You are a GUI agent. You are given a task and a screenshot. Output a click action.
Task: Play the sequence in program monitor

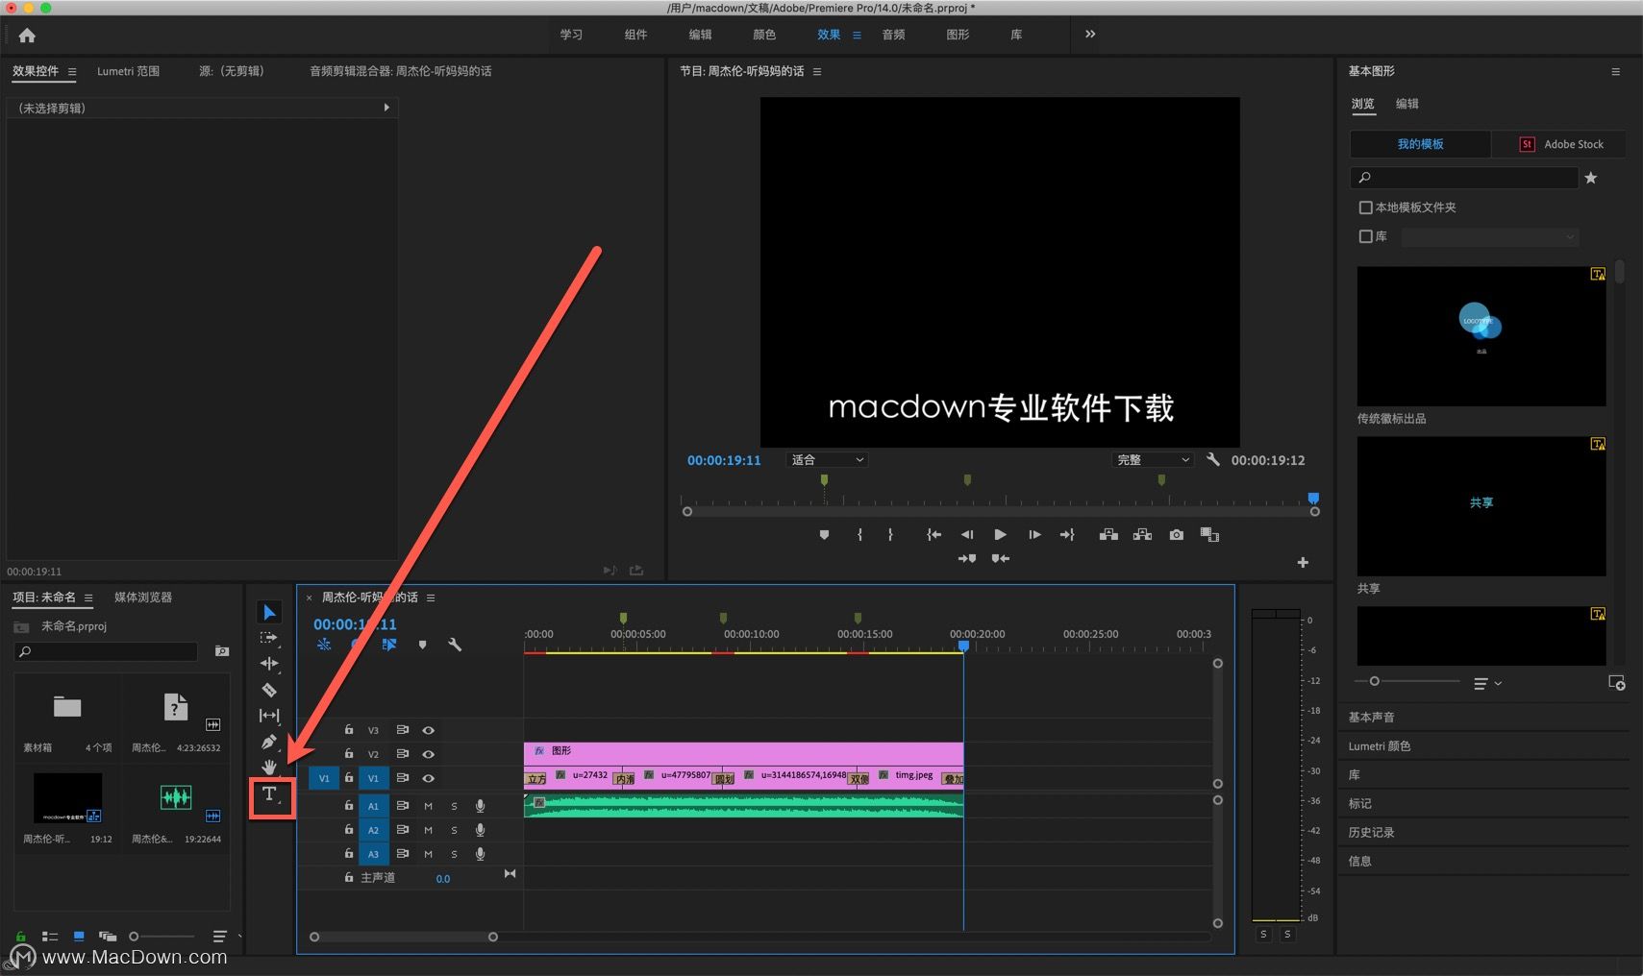(1000, 535)
